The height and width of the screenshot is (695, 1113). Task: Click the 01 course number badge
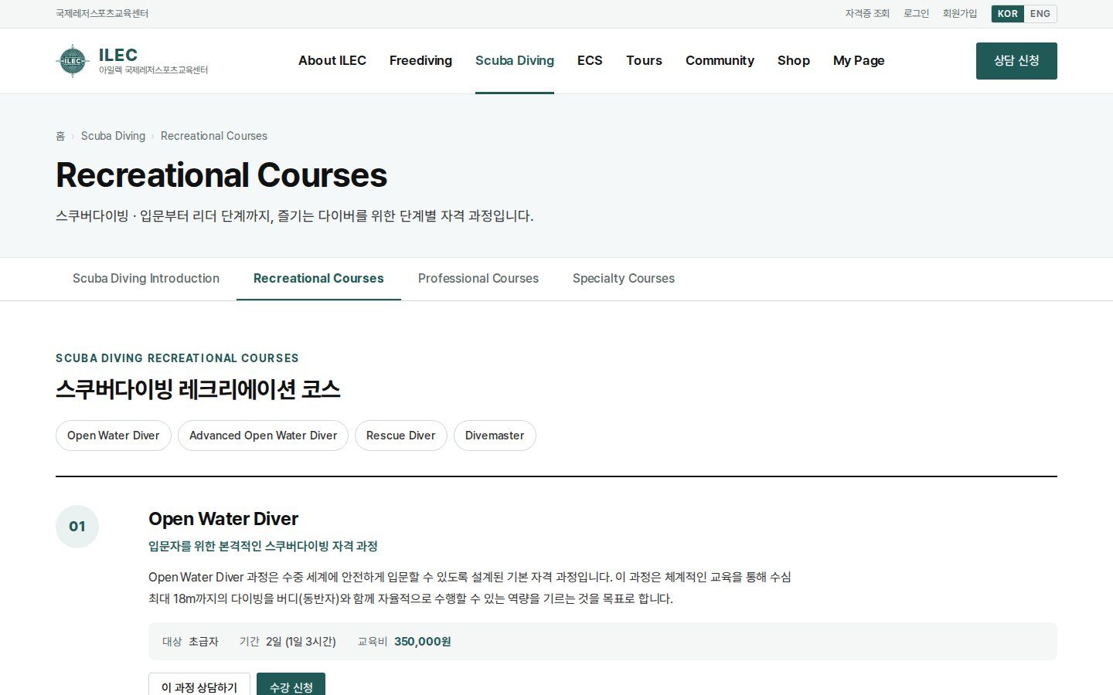(77, 527)
